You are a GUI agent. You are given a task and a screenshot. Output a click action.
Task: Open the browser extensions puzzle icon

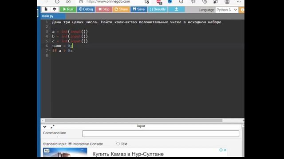[x=181, y=2]
